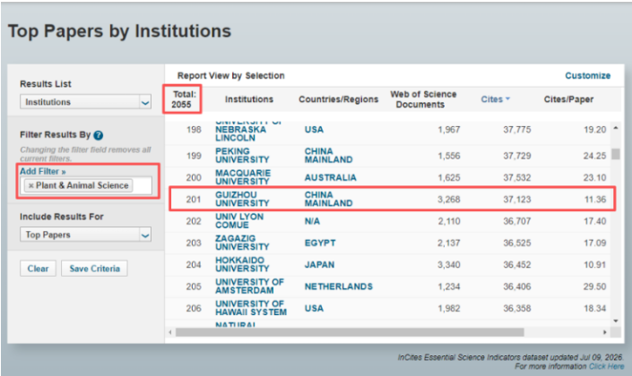Click cites value 36,707

pyautogui.click(x=516, y=221)
